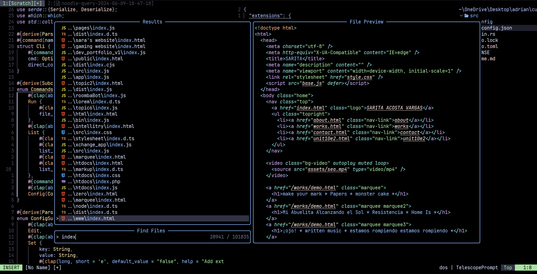537x274 pixels.
Task: Click the HTML icon beside ..\sara's website\index.html
Action: pos(64,40)
